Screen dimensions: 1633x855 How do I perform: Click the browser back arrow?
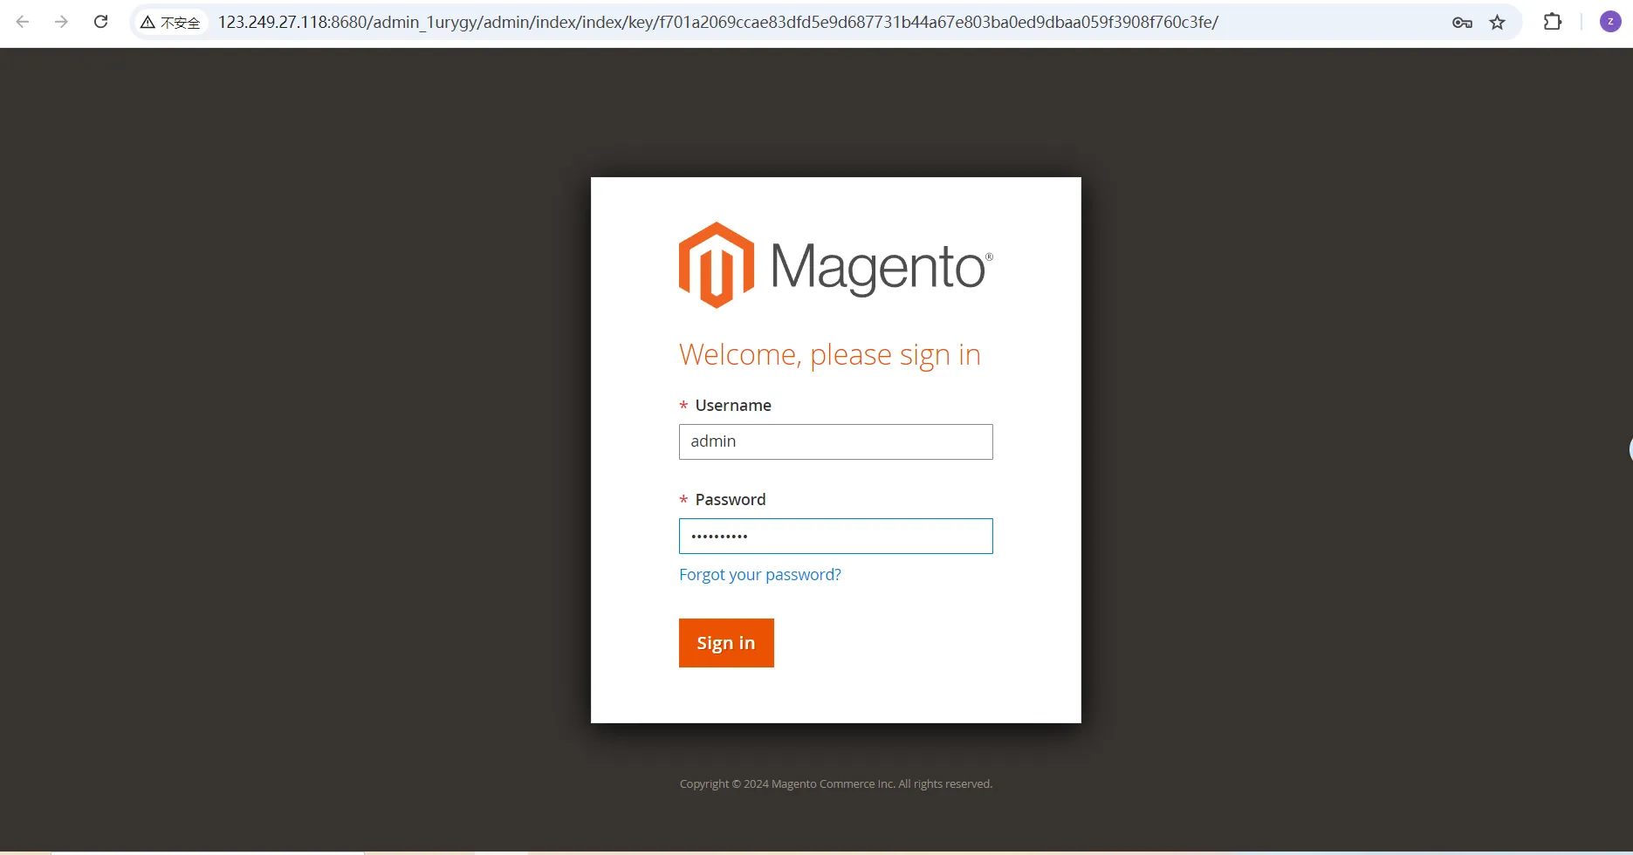point(23,22)
